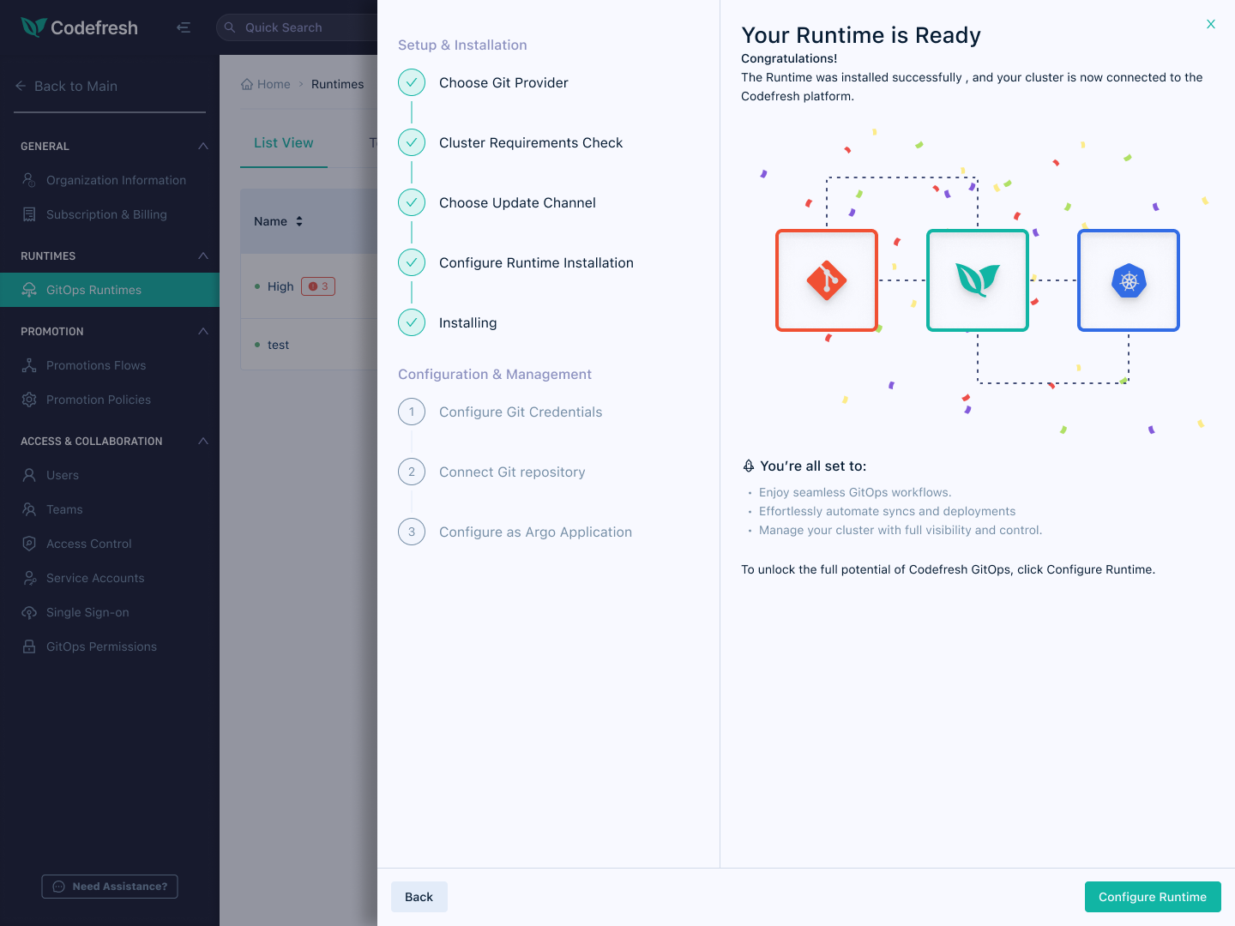Click the Installing step label
This screenshot has width=1235, height=926.
467,322
